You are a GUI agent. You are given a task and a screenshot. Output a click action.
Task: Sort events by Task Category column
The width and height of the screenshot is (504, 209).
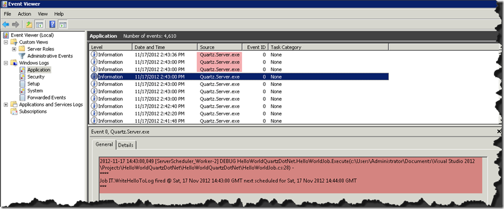(328, 47)
